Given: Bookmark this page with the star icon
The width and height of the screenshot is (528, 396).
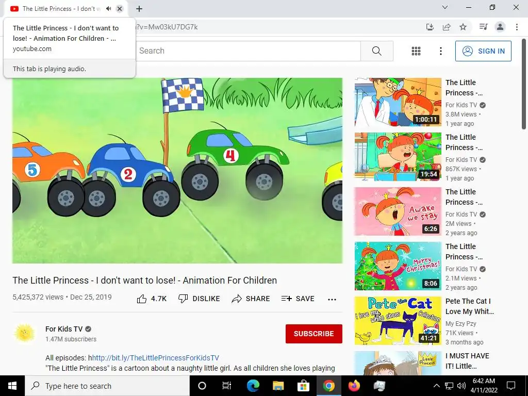Looking at the screenshot, I should click(x=463, y=27).
